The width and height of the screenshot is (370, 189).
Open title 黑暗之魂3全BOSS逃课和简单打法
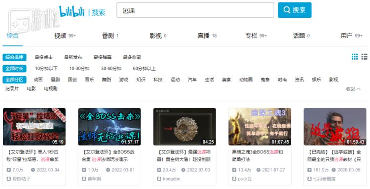pyautogui.click(x=258, y=156)
